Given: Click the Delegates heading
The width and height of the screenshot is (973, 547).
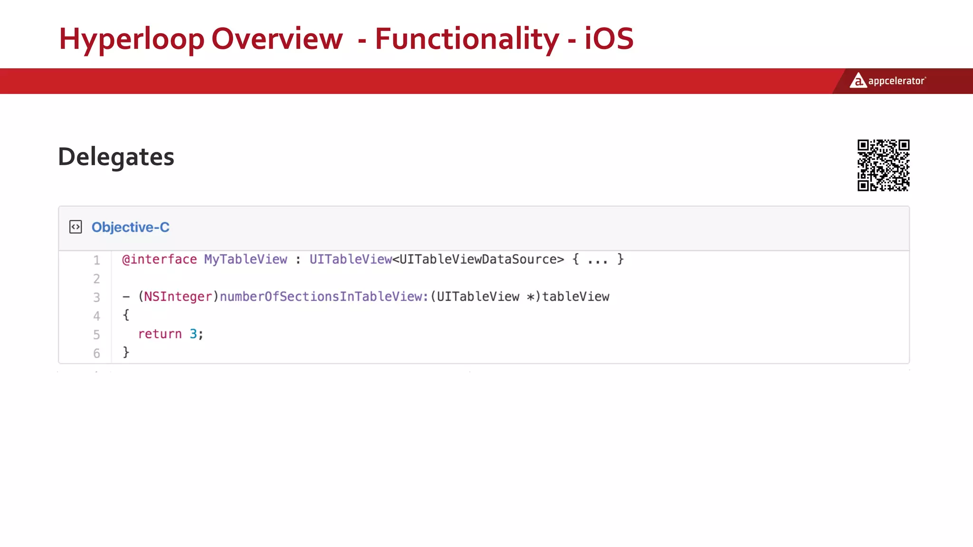Looking at the screenshot, I should (x=116, y=157).
